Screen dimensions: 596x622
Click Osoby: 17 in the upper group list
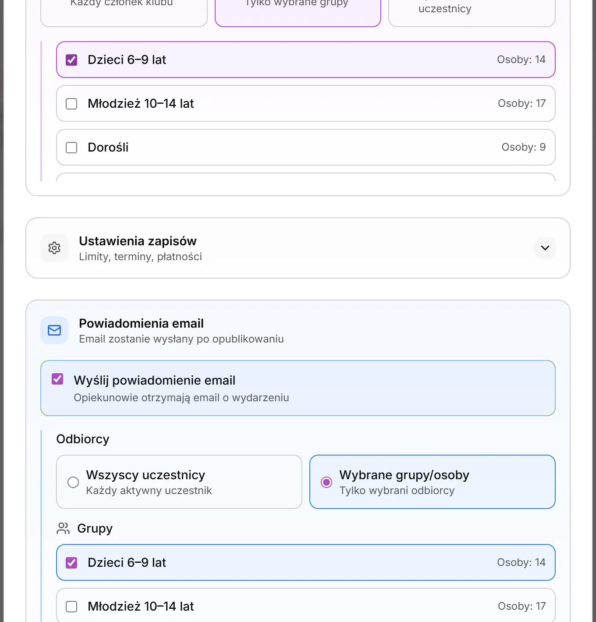click(521, 103)
